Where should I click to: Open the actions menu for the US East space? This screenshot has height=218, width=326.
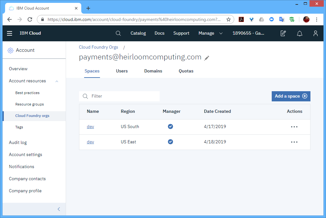click(294, 142)
